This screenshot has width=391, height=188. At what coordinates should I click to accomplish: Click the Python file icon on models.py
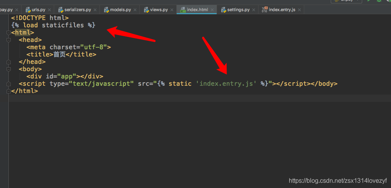coord(106,10)
